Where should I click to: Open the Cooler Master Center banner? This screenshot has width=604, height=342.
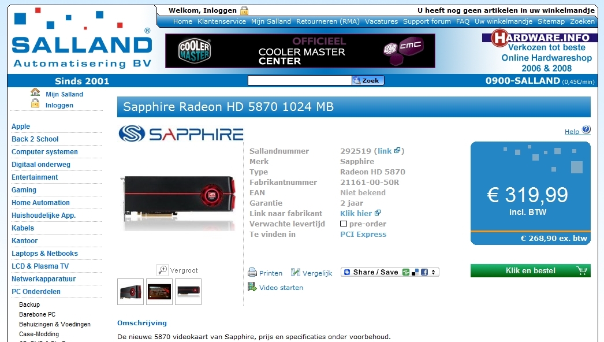(x=300, y=50)
